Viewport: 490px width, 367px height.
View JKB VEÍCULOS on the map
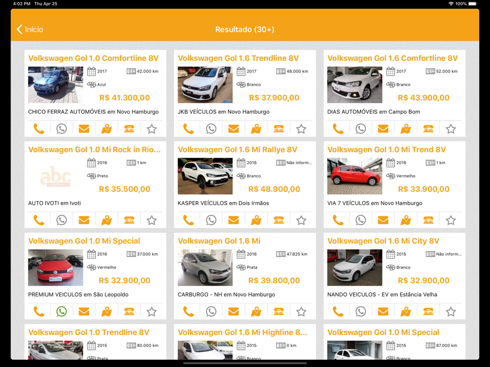pos(256,129)
